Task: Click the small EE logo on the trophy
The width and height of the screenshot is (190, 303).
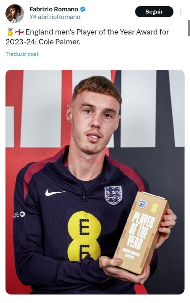Action: coord(154,208)
